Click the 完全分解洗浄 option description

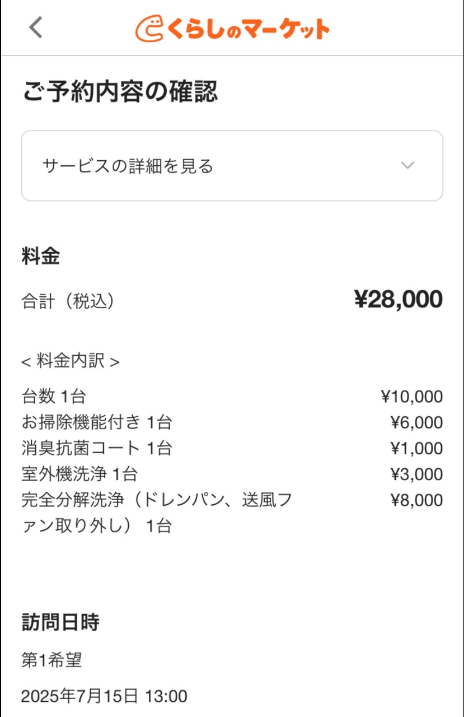[x=157, y=513]
